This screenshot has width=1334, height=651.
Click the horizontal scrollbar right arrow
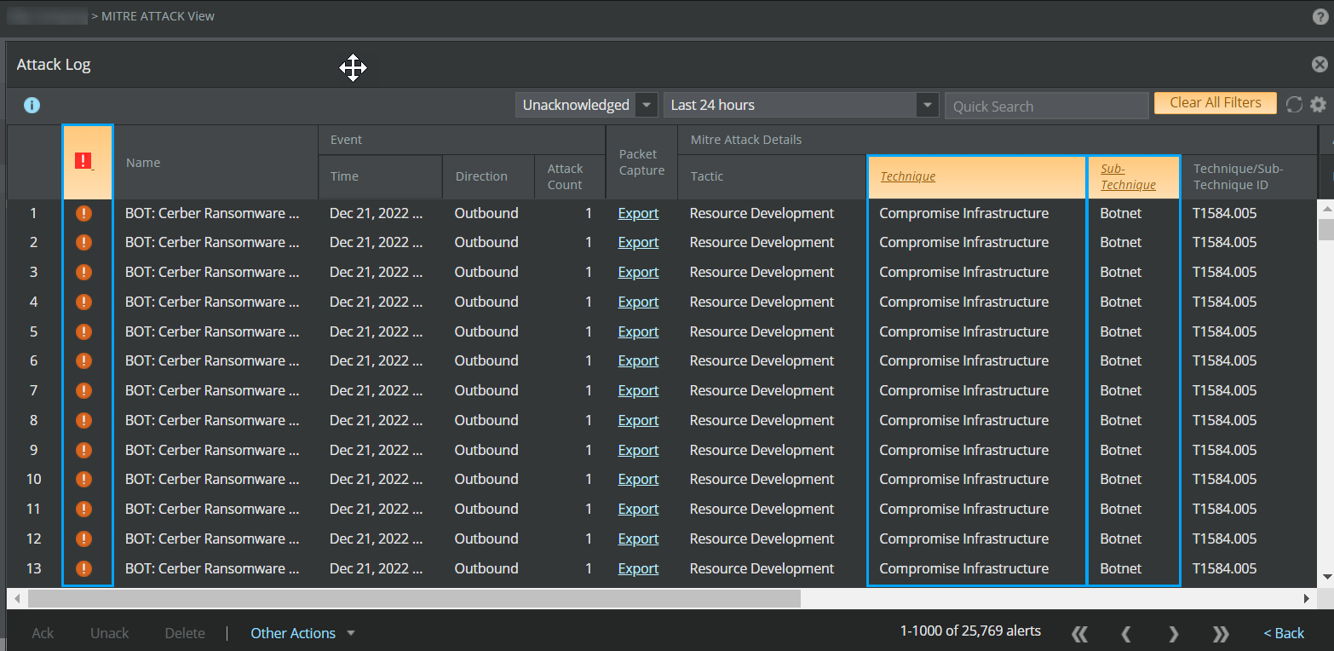coord(1306,599)
